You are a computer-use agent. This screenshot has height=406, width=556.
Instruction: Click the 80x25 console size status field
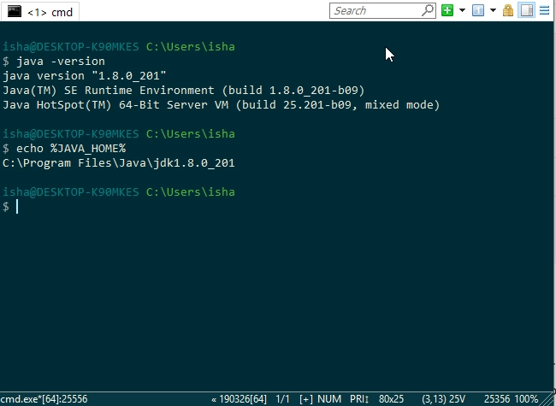(x=391, y=399)
